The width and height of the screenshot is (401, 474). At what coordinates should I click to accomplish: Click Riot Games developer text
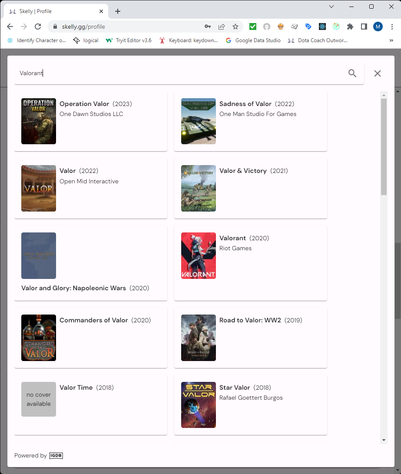point(235,248)
